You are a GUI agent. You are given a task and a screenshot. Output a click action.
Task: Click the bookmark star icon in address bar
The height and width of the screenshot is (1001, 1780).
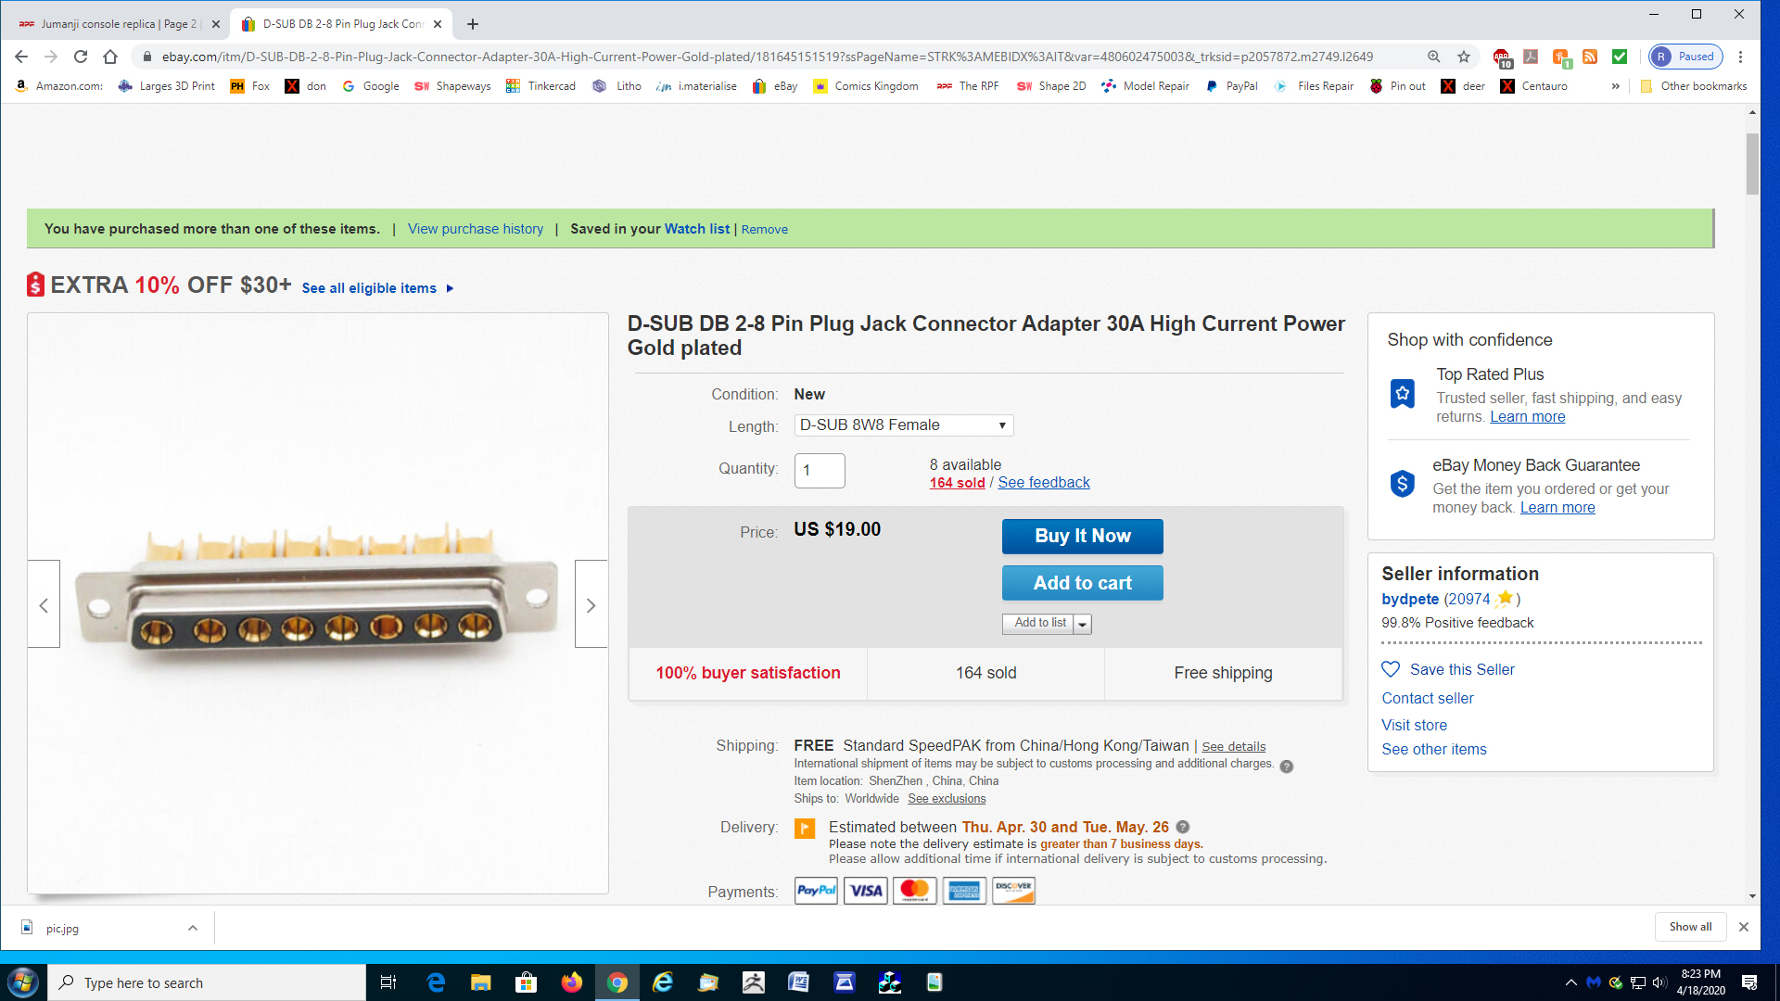click(x=1464, y=57)
